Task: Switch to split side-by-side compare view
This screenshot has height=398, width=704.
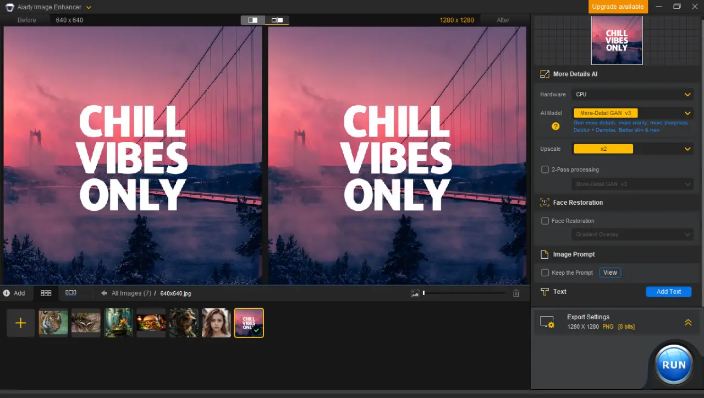Action: [253, 20]
